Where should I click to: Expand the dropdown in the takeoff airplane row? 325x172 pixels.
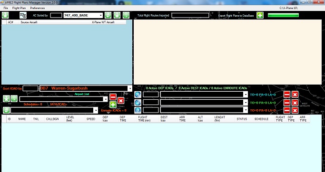(x=246, y=95)
